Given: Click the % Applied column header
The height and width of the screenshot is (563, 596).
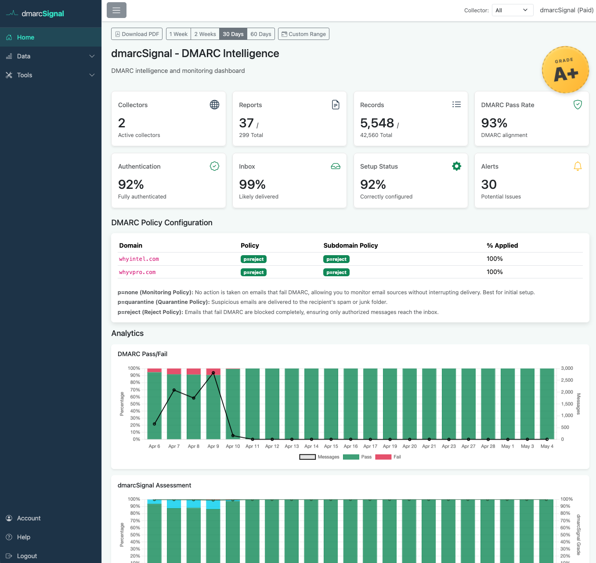Looking at the screenshot, I should 502,245.
